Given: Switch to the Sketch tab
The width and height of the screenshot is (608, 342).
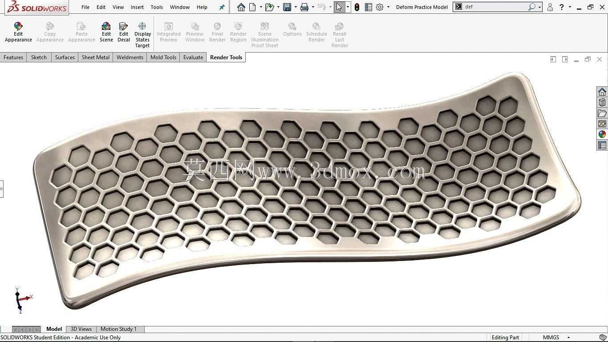Looking at the screenshot, I should 39,57.
